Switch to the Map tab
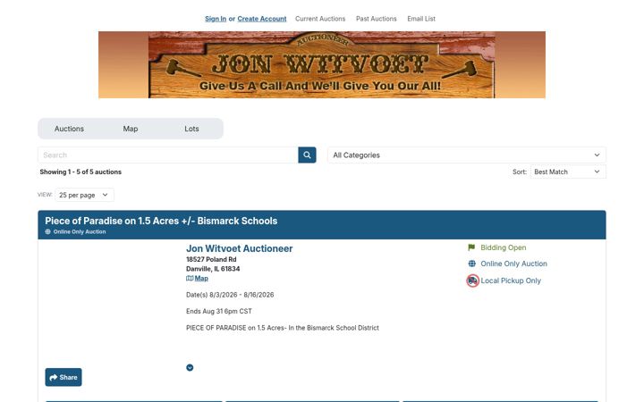This screenshot has height=402, width=644. click(x=131, y=129)
